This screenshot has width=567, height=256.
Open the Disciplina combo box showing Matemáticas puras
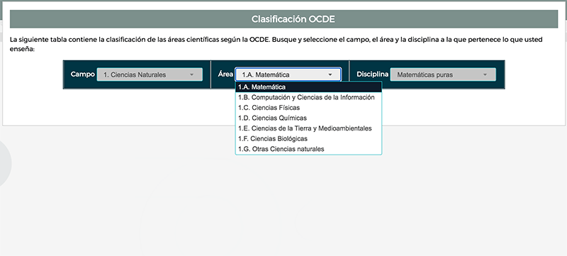tap(443, 75)
